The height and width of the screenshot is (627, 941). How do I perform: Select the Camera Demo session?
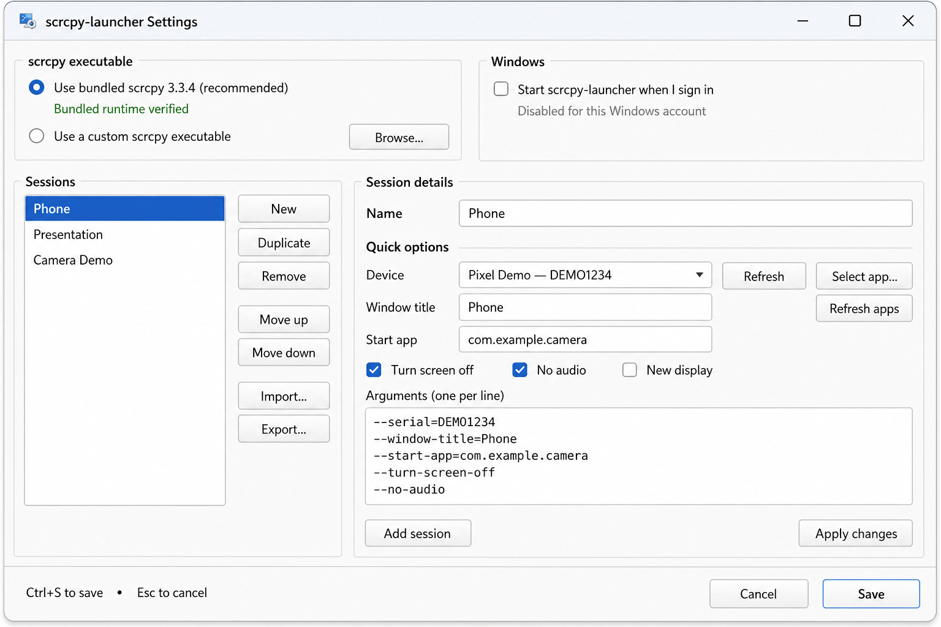[125, 260]
